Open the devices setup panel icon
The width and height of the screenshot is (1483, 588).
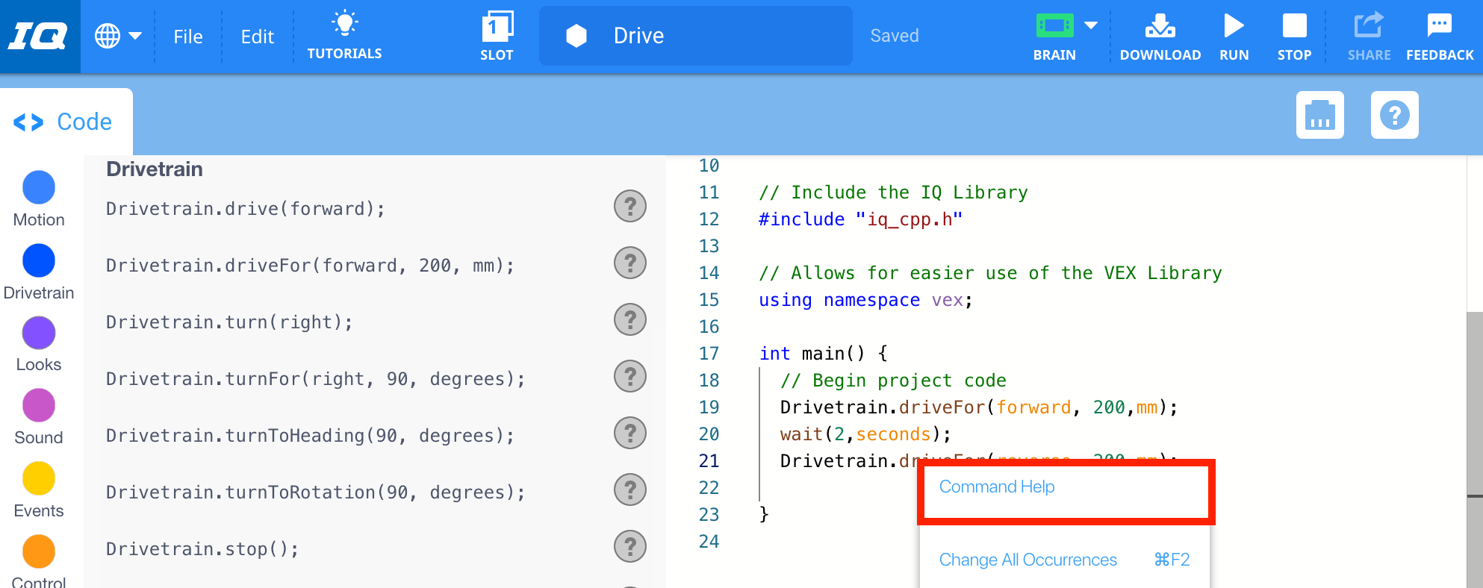pos(1319,115)
